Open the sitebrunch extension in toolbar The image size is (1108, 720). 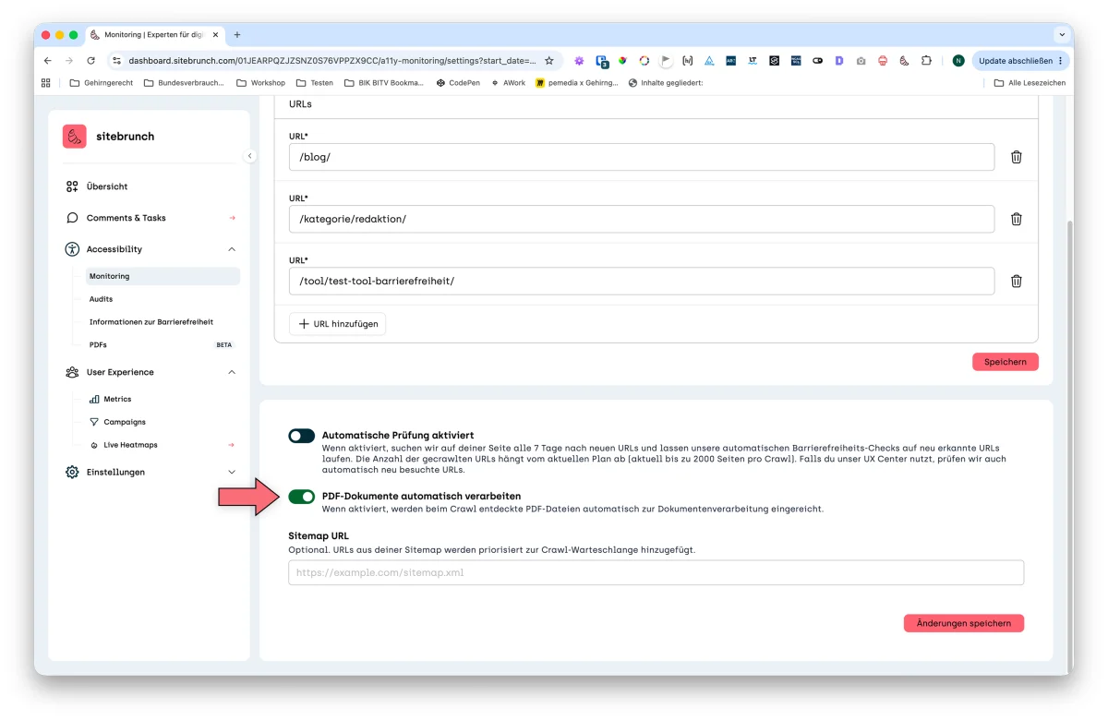click(904, 61)
